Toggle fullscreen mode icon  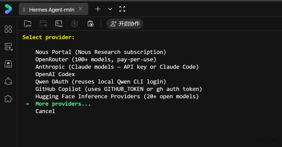122,9
